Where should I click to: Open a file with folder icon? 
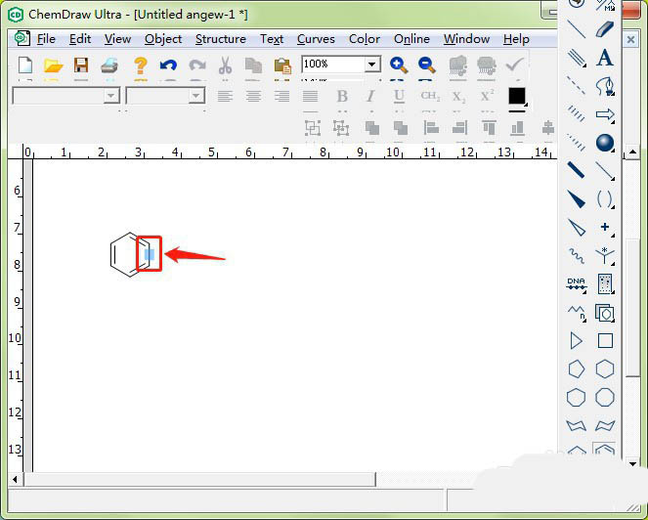tap(54, 65)
